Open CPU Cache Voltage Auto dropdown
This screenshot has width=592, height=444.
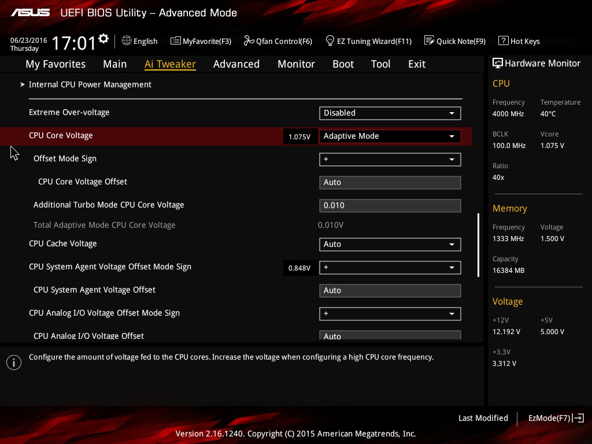click(390, 245)
